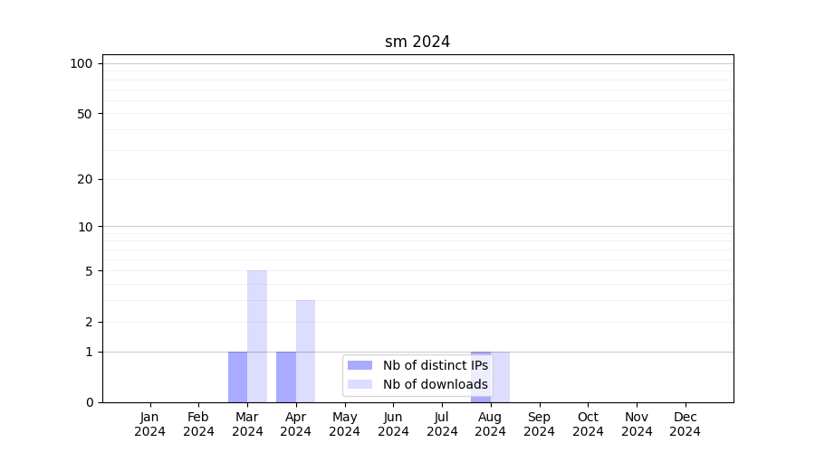Select the 'Nb of downloads' legend label

click(x=435, y=384)
